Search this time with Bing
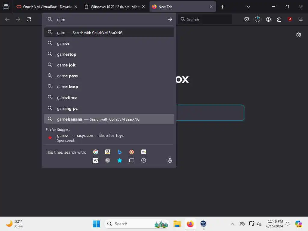Viewport: 308px width, 231px height. [x=120, y=152]
